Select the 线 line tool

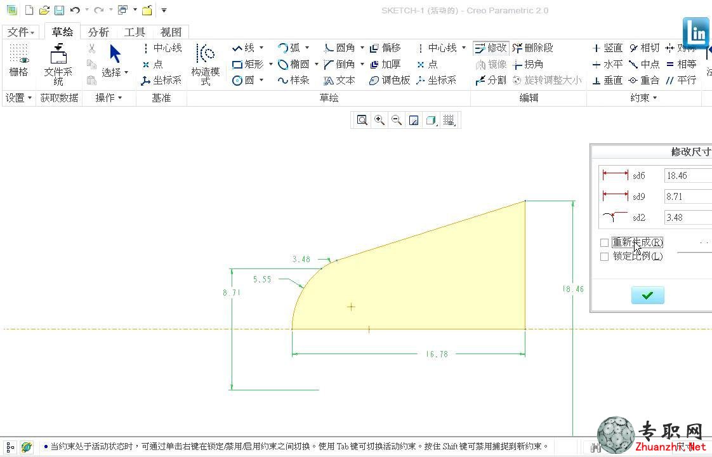pos(244,48)
